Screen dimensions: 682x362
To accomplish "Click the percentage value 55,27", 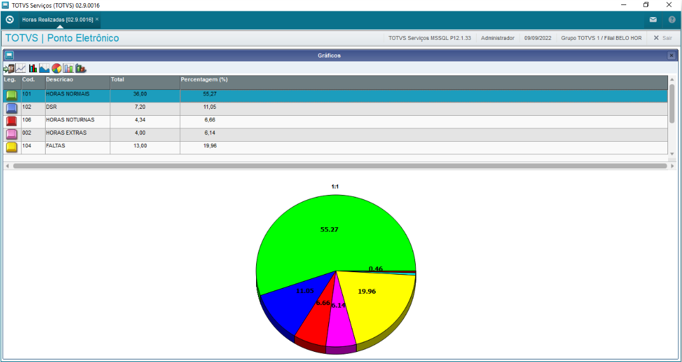I will pos(210,94).
